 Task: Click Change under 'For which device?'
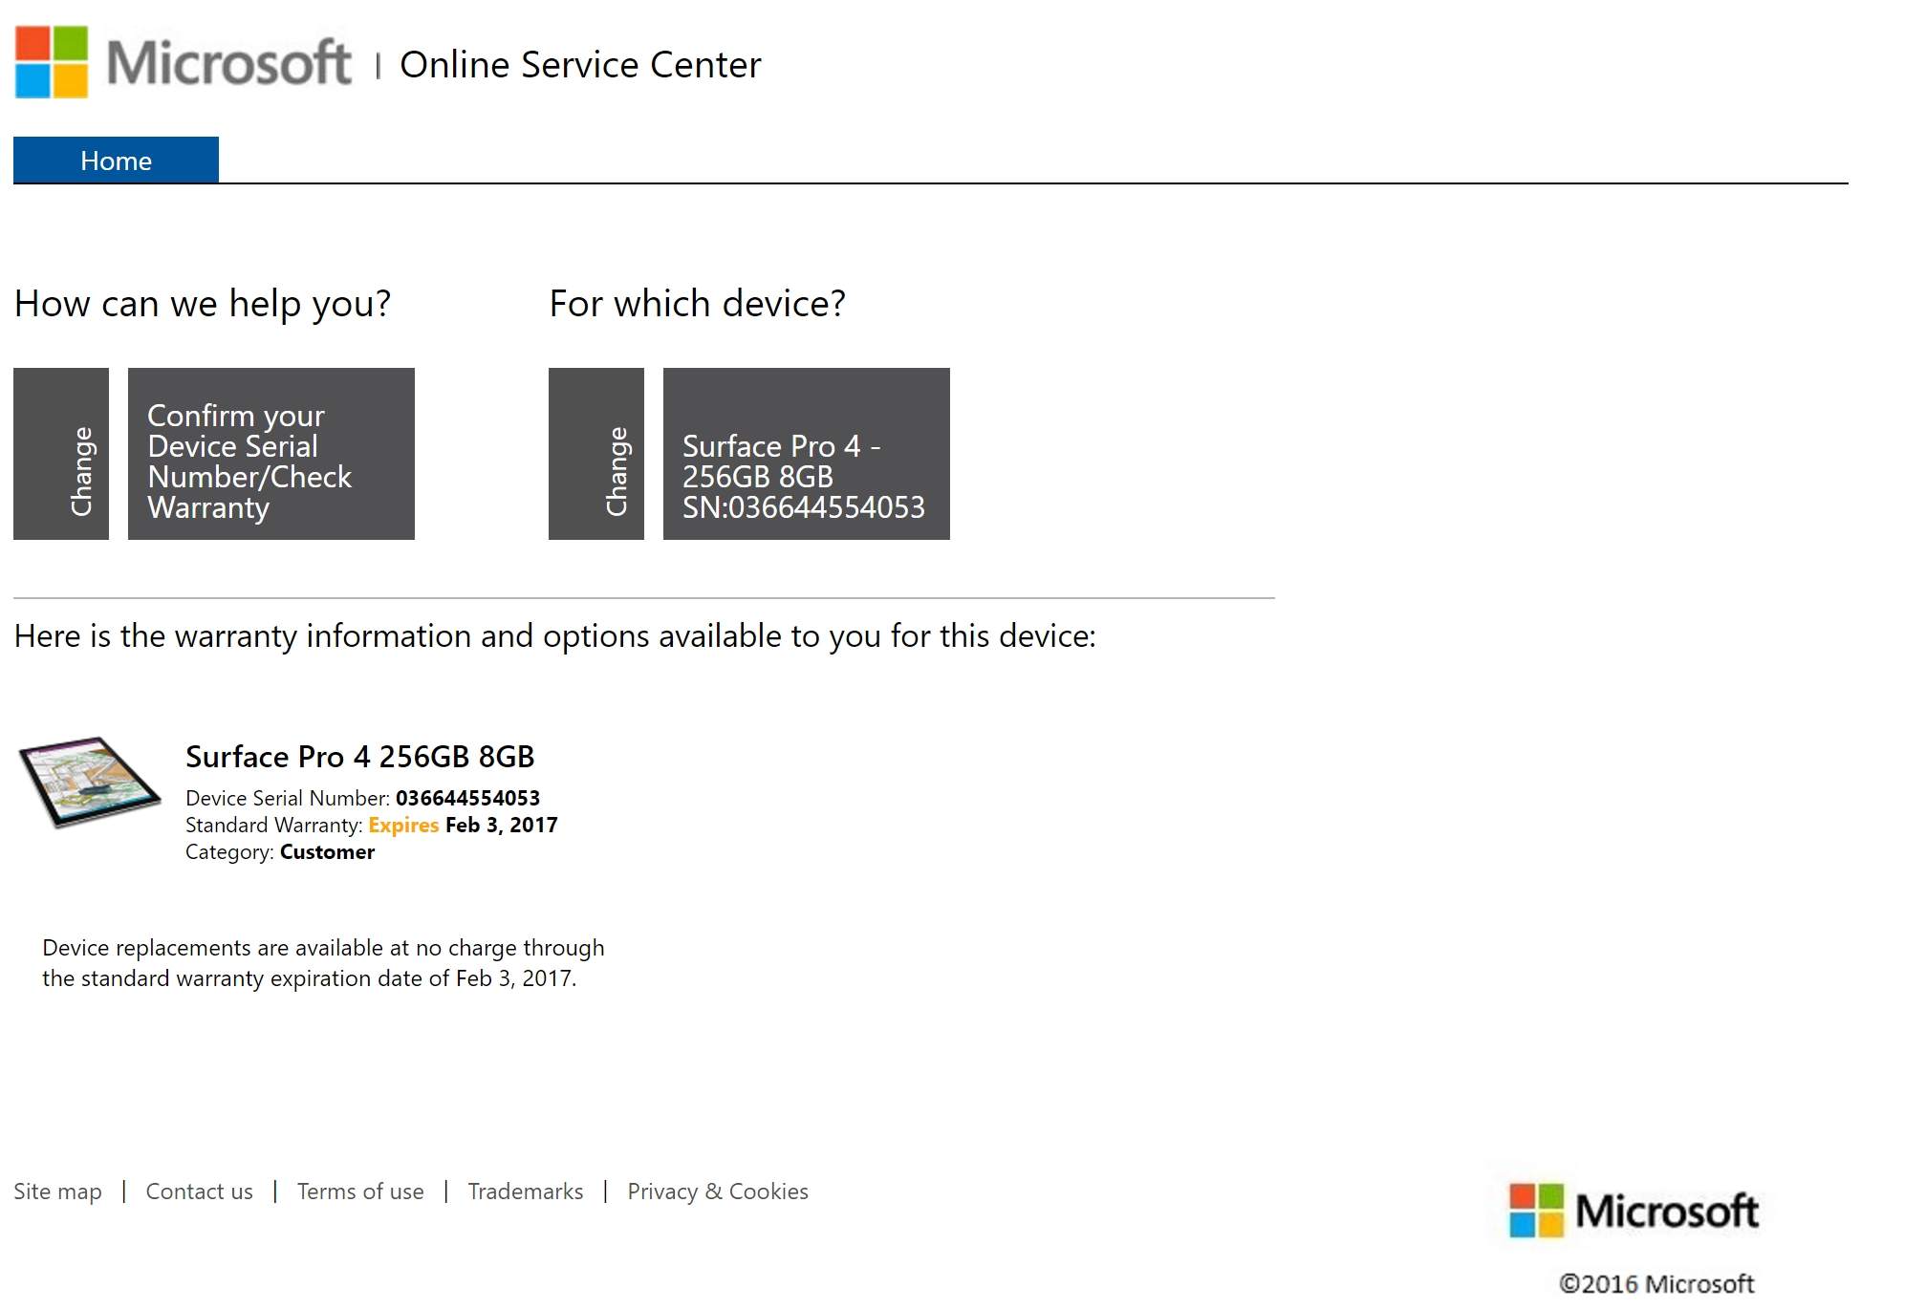[596, 454]
